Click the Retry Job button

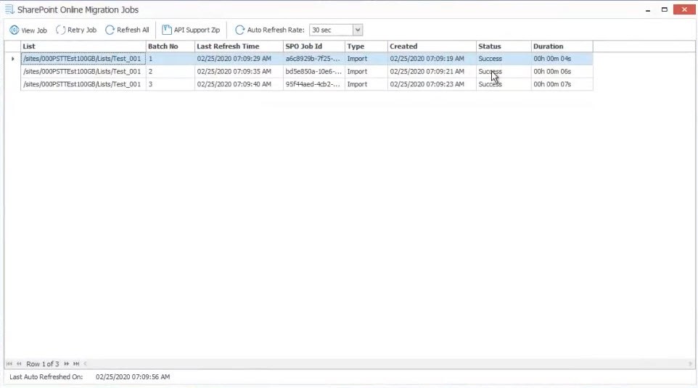76,30
